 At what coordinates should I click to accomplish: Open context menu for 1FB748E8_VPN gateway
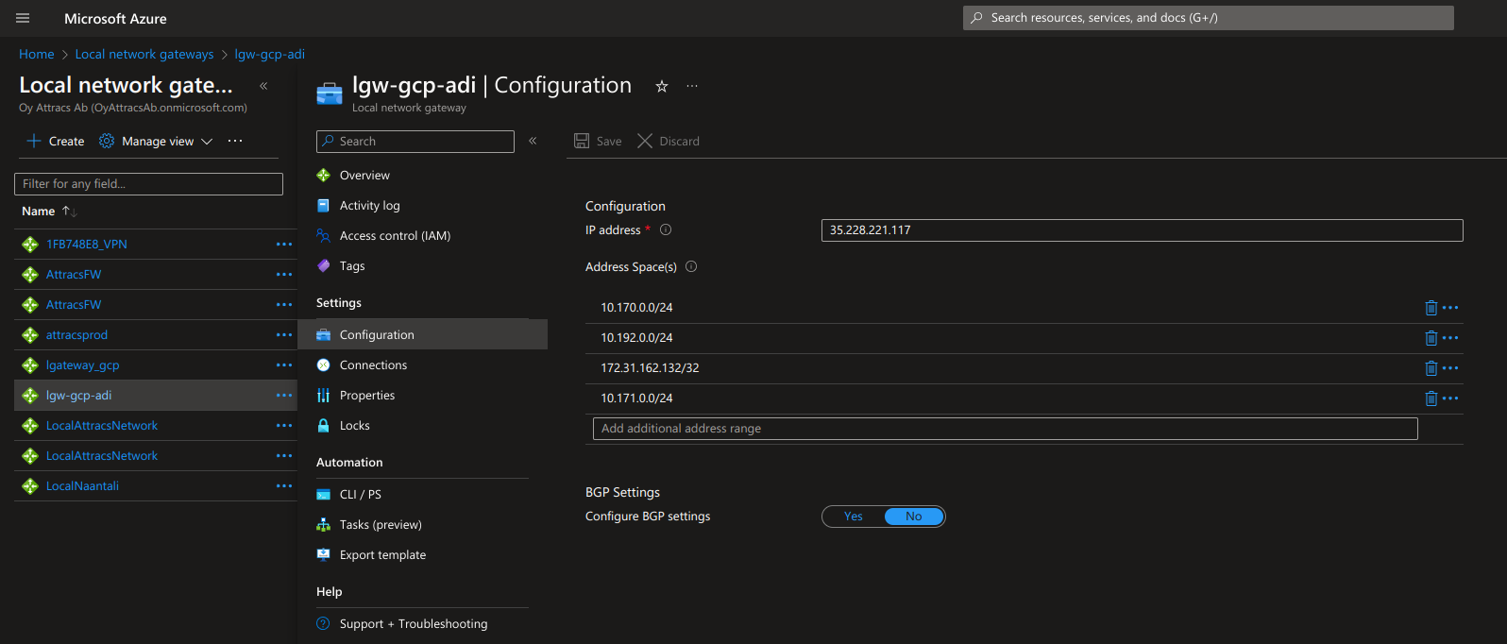coord(284,245)
